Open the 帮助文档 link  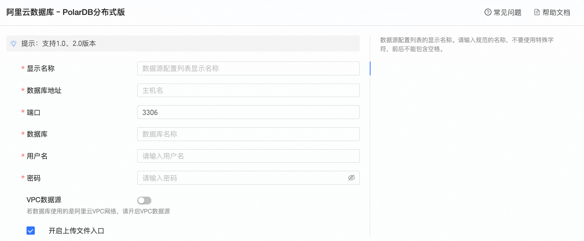552,12
